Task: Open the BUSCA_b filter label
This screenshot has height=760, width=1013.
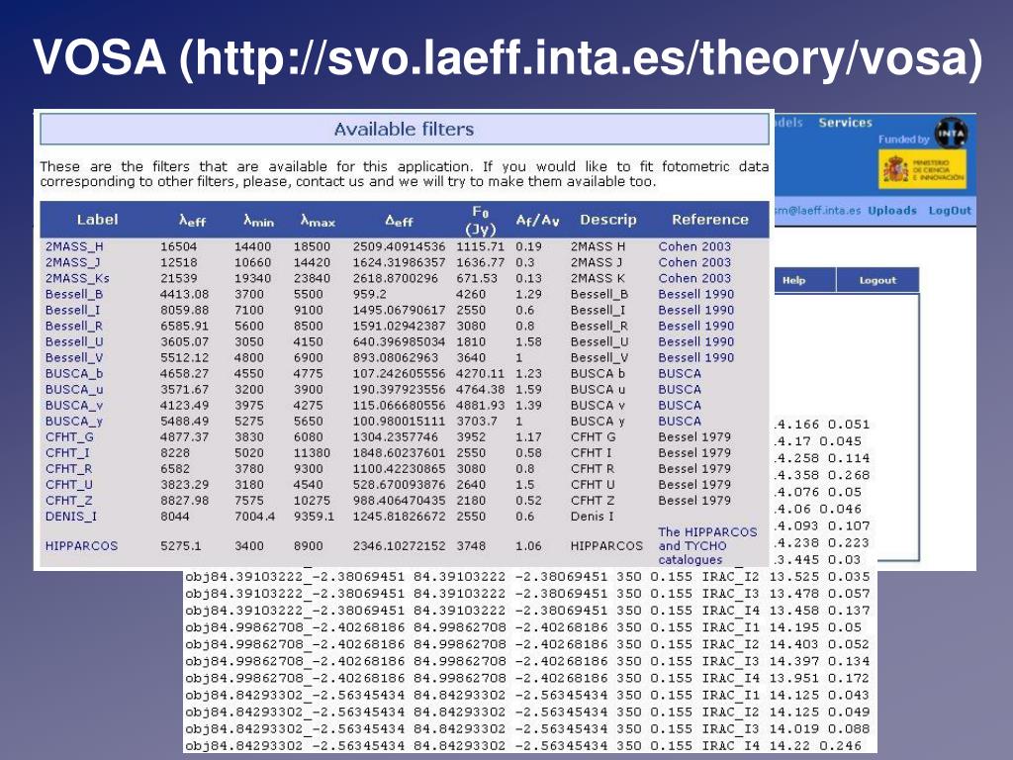Action: coord(74,373)
